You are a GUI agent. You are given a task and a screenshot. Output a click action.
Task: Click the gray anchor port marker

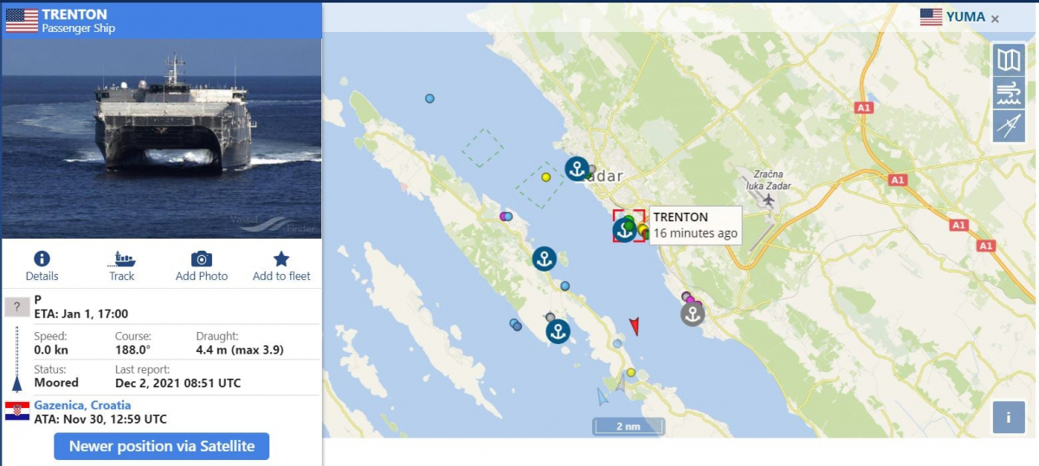[x=692, y=314]
